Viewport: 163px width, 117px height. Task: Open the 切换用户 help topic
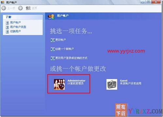[15, 31]
